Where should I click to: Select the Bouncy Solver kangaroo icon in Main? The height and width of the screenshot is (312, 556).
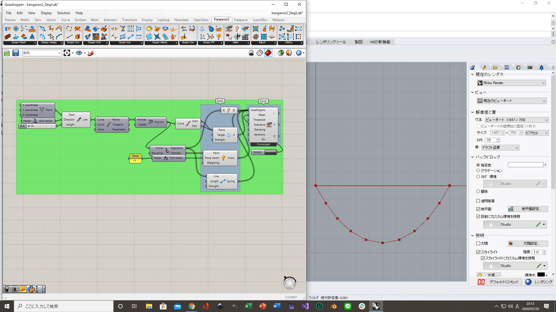[x=229, y=29]
